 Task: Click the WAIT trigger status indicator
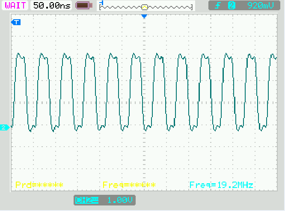(15, 6)
